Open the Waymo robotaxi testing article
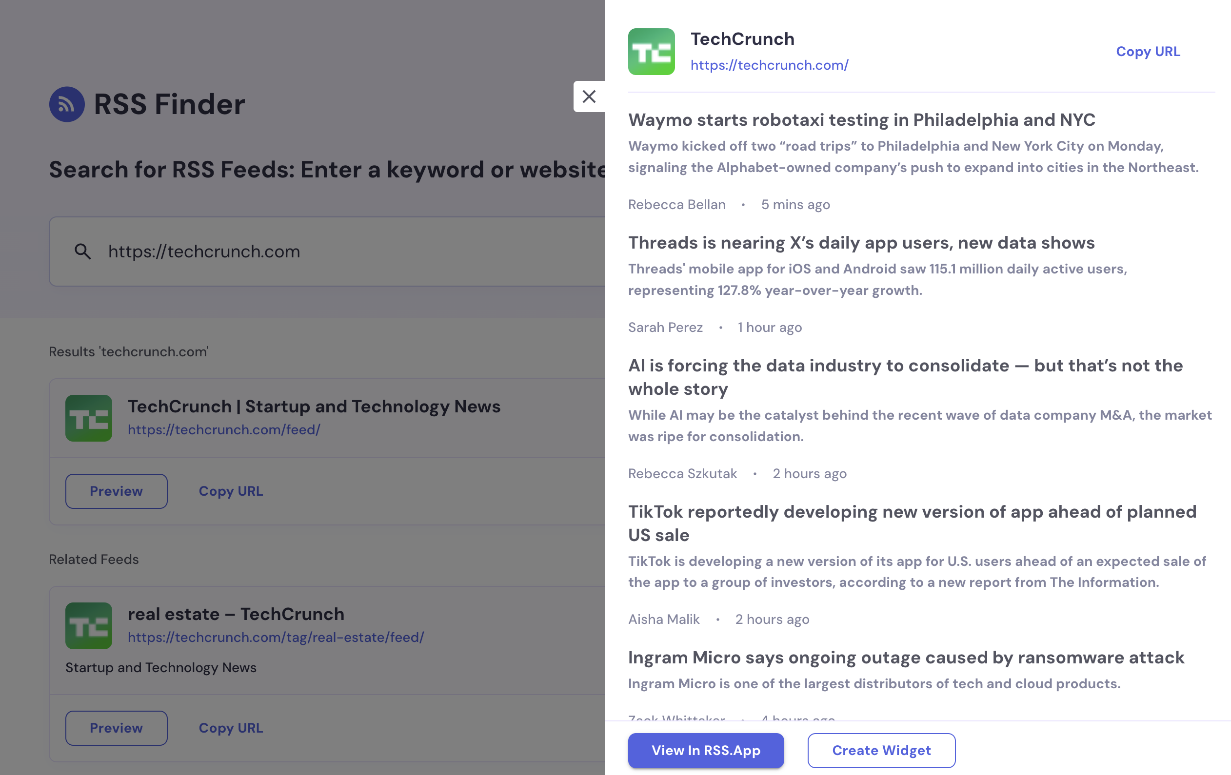1231x775 pixels. [861, 120]
